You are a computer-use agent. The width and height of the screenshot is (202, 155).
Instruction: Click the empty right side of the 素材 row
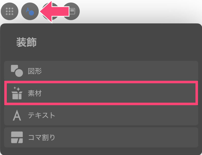(138, 93)
